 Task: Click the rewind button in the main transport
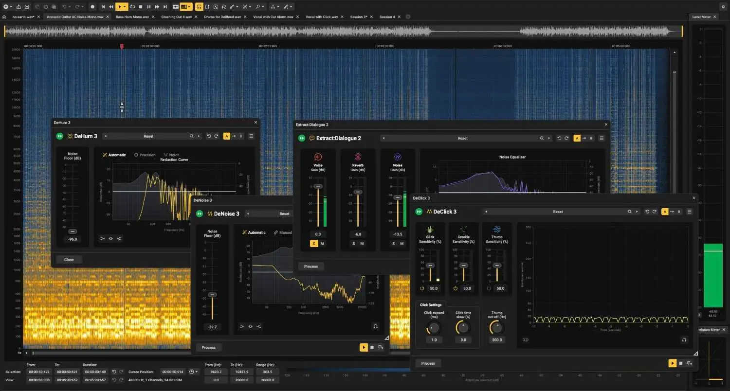(111, 7)
